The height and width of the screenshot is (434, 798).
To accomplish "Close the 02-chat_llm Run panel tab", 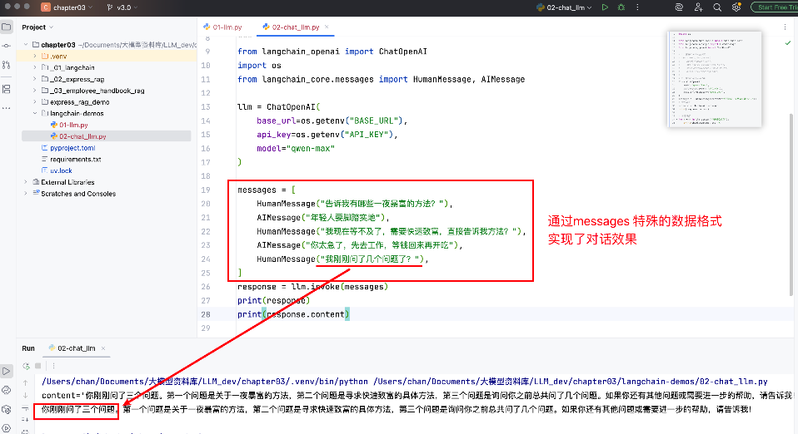I will click(x=103, y=348).
